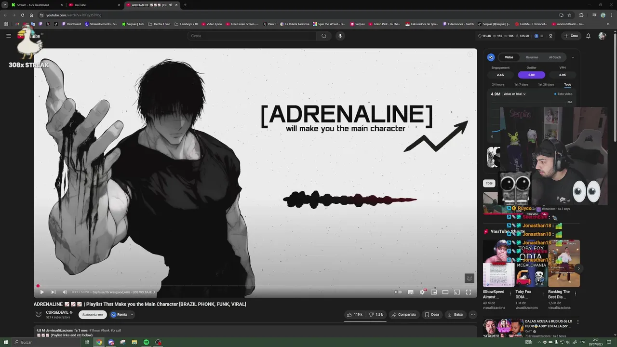Play the ADRENALINE video
Image resolution: width=617 pixels, height=347 pixels.
click(x=42, y=292)
